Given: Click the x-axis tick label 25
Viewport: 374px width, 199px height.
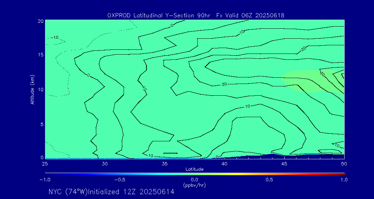Looking at the screenshot, I should (x=45, y=164).
